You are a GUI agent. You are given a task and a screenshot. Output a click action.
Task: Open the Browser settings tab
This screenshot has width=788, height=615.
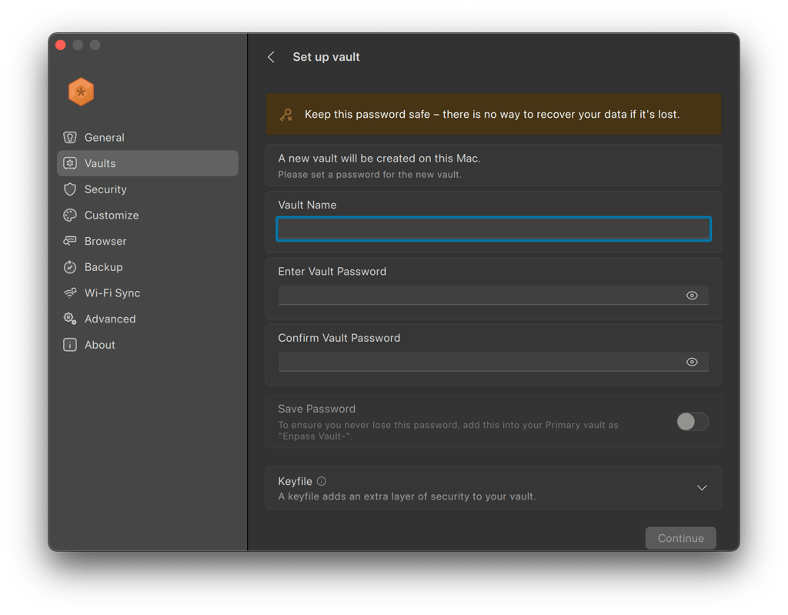tap(147, 241)
